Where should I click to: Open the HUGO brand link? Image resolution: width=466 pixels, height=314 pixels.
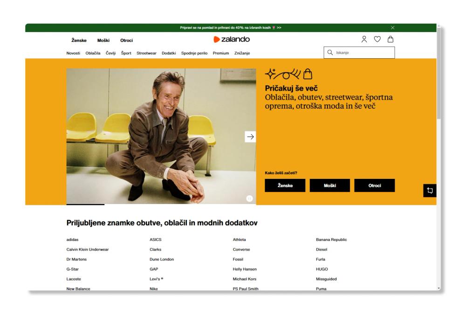(322, 269)
